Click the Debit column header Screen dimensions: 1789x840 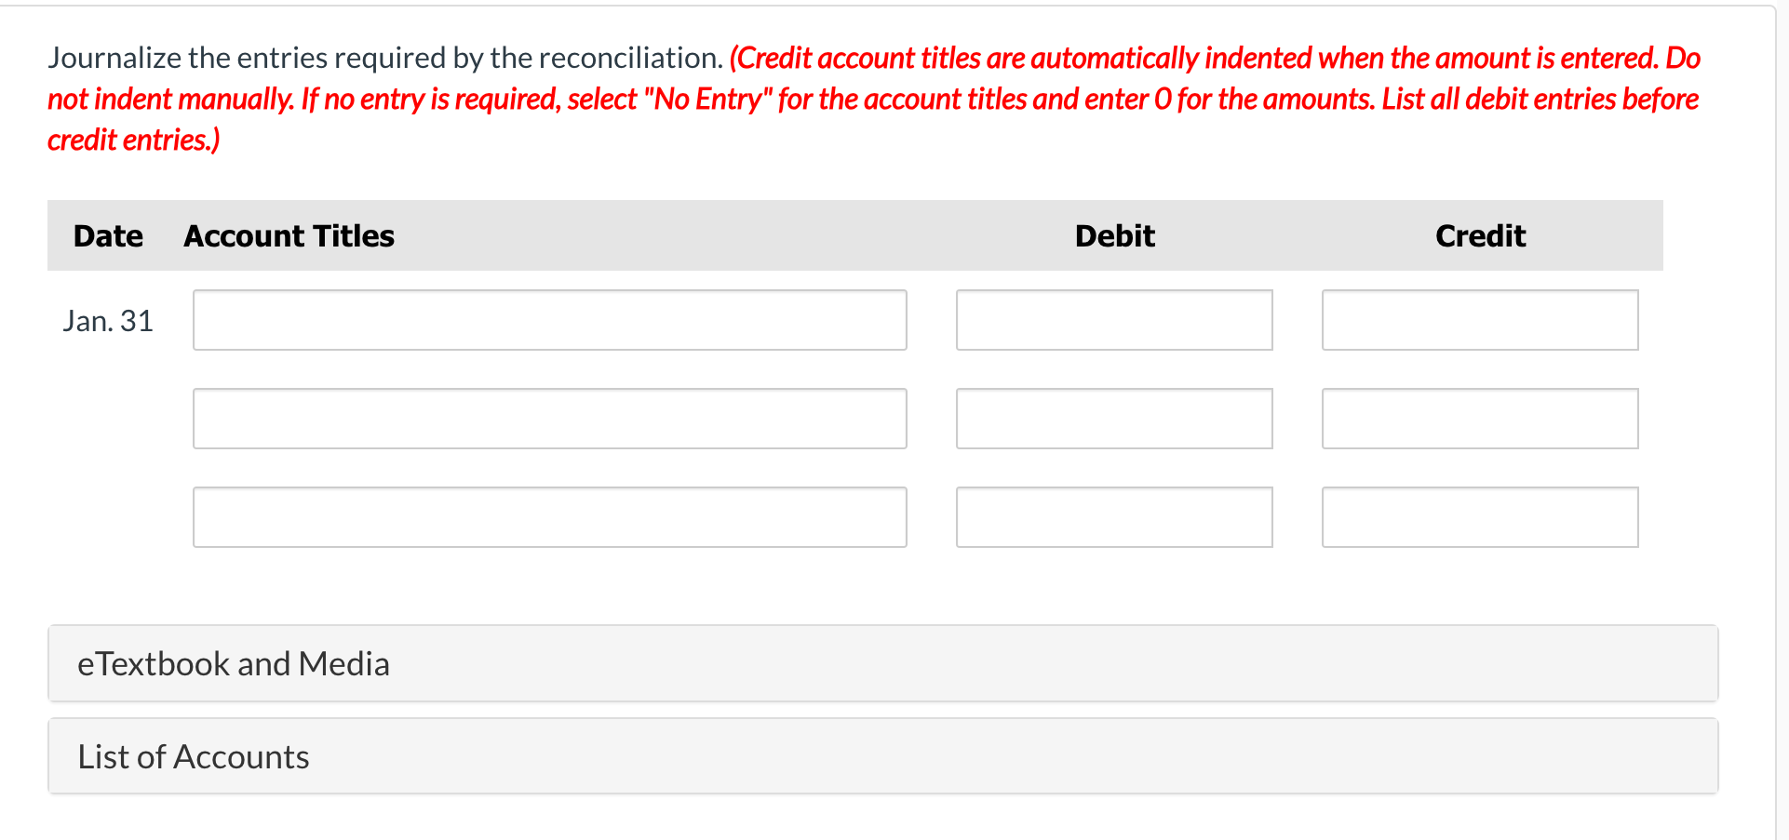pyautogui.click(x=1113, y=235)
